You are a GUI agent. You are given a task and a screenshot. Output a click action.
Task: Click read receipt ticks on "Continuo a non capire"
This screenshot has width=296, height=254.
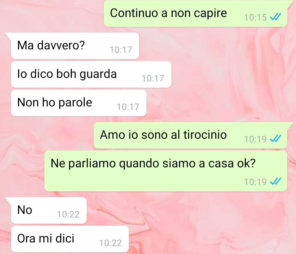[x=276, y=17]
